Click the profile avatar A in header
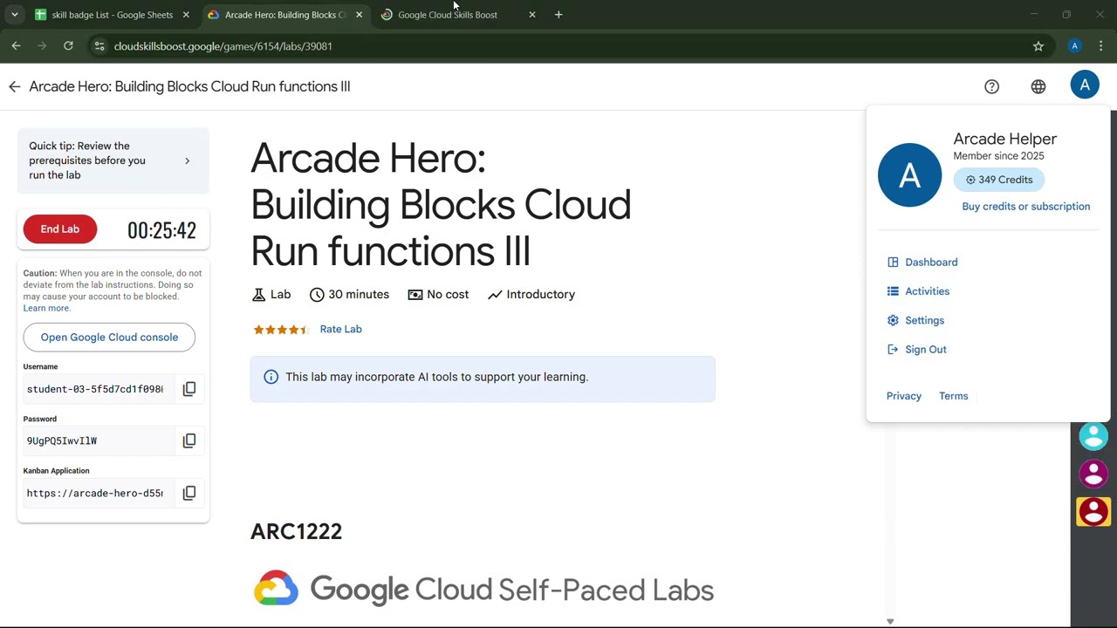Screen dimensions: 1117x628 click(x=1085, y=85)
